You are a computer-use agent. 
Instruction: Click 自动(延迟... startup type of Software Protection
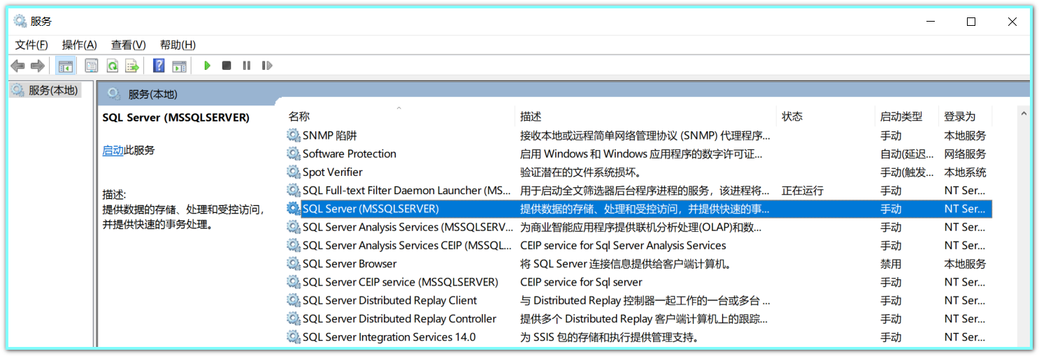pyautogui.click(x=907, y=154)
